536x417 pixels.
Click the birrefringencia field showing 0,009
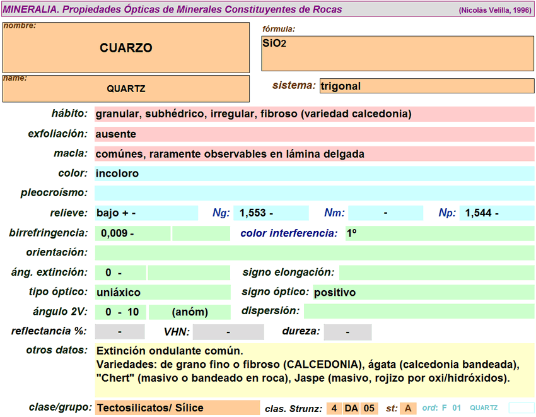132,233
